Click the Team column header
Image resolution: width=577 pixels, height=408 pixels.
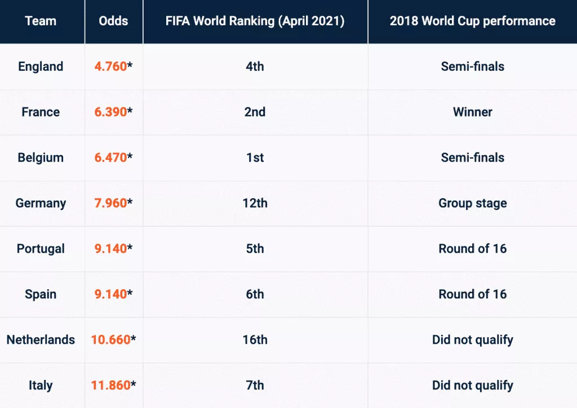pos(41,21)
